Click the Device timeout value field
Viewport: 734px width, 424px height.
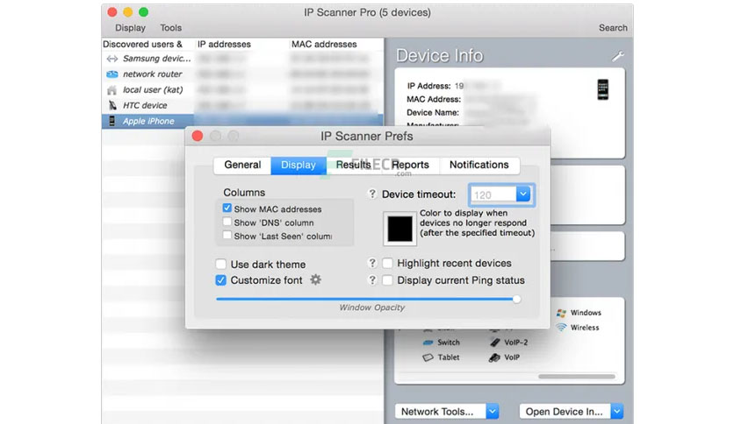click(x=493, y=194)
